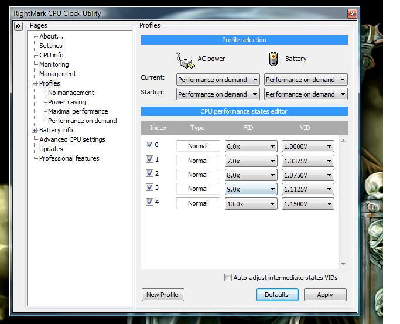Open the 8.0x FID dropdown
400x324 pixels.
click(x=251, y=175)
